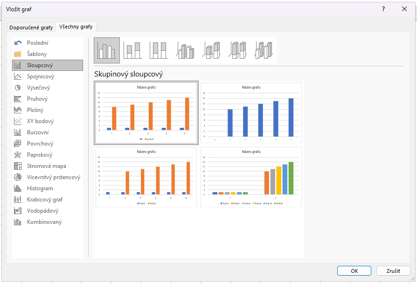
Task: Confirm with the OK button
Action: click(x=354, y=271)
